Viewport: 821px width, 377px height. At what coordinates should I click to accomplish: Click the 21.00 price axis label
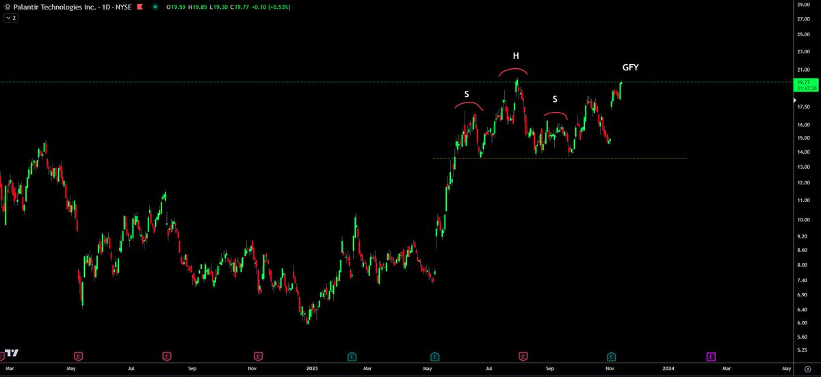803,70
